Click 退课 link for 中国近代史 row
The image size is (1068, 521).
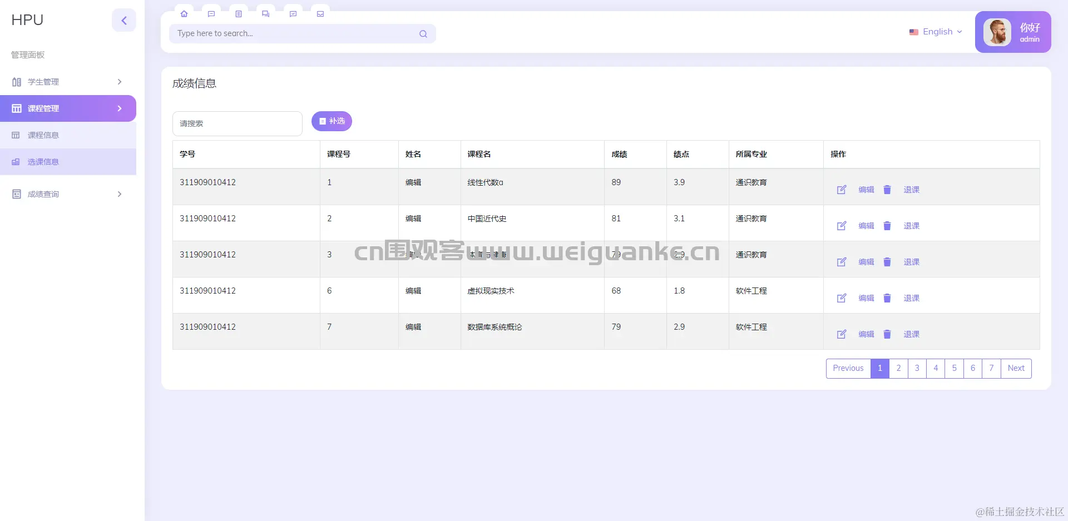(x=911, y=226)
